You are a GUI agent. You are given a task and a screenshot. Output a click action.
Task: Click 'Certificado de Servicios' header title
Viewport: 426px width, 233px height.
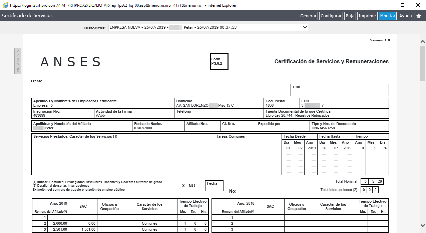pyautogui.click(x=27, y=16)
